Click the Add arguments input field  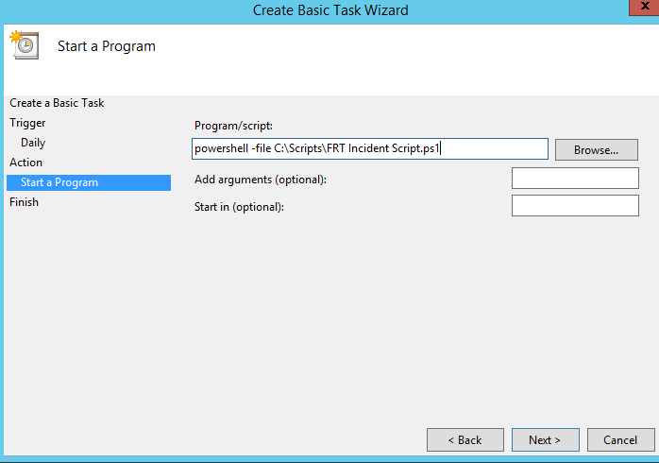[x=575, y=179]
